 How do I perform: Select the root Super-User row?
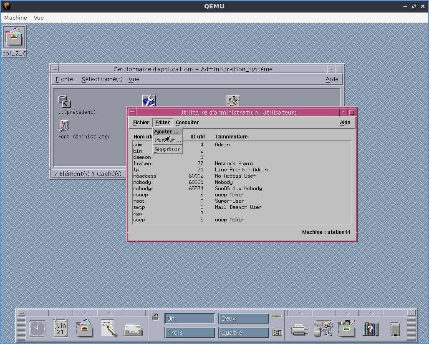click(x=242, y=201)
